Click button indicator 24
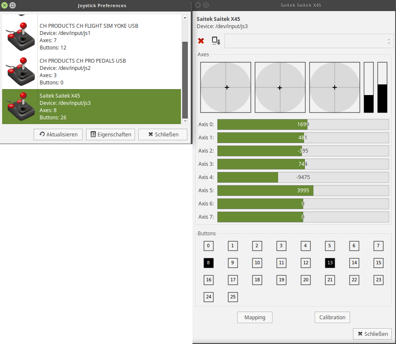 (x=208, y=297)
